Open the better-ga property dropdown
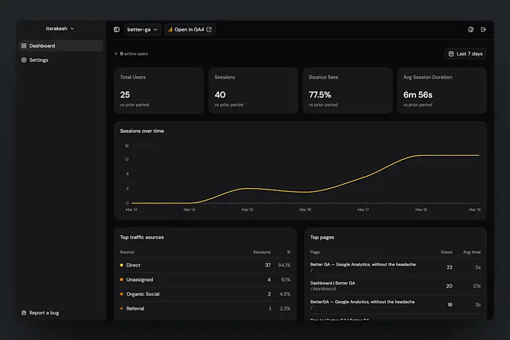 [142, 29]
